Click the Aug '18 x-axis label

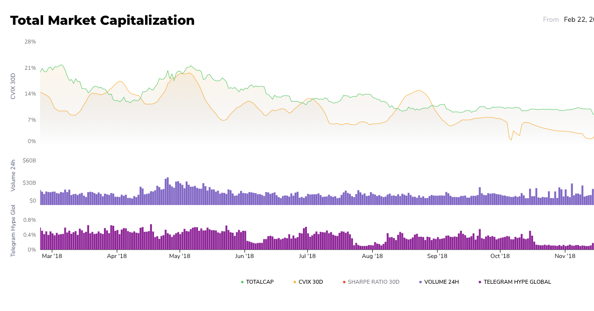pos(372,257)
